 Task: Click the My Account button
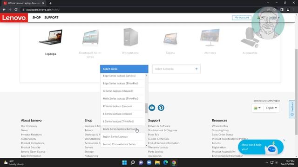(242, 18)
